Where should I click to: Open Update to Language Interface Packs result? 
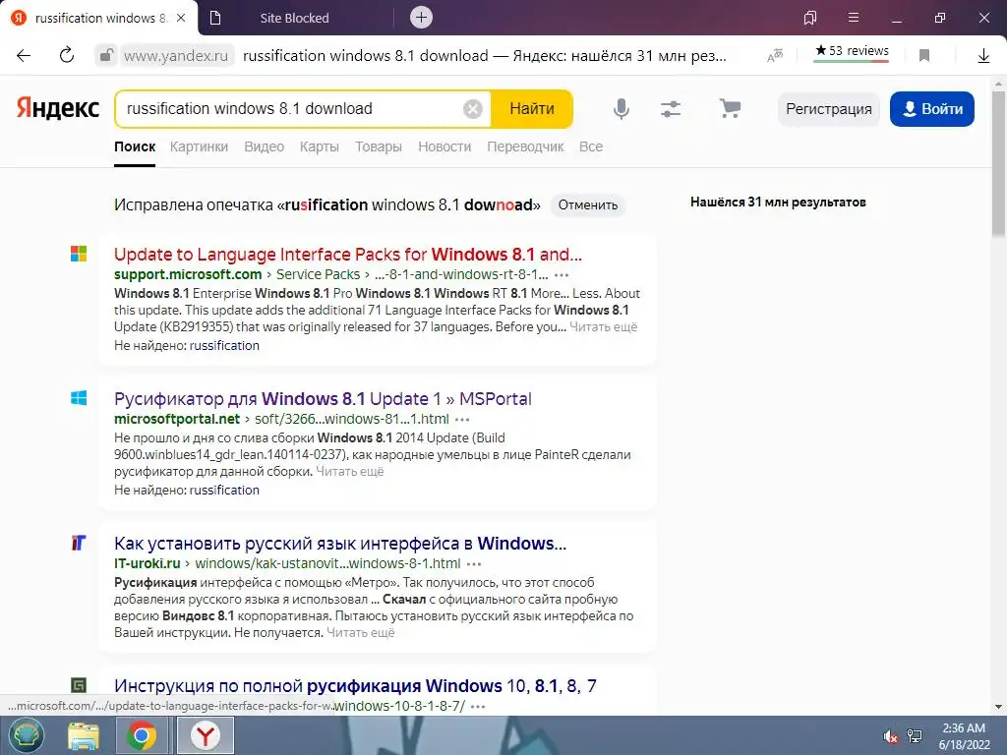point(348,255)
